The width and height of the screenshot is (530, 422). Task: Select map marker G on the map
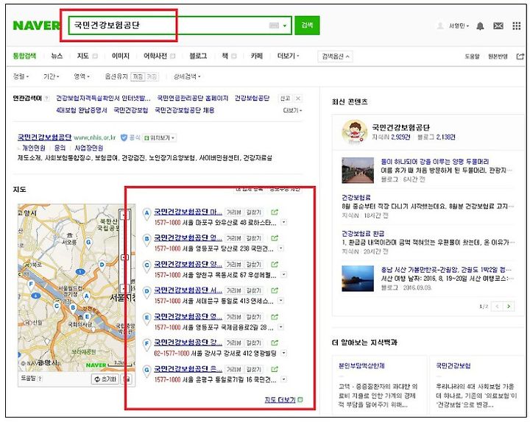click(88, 243)
